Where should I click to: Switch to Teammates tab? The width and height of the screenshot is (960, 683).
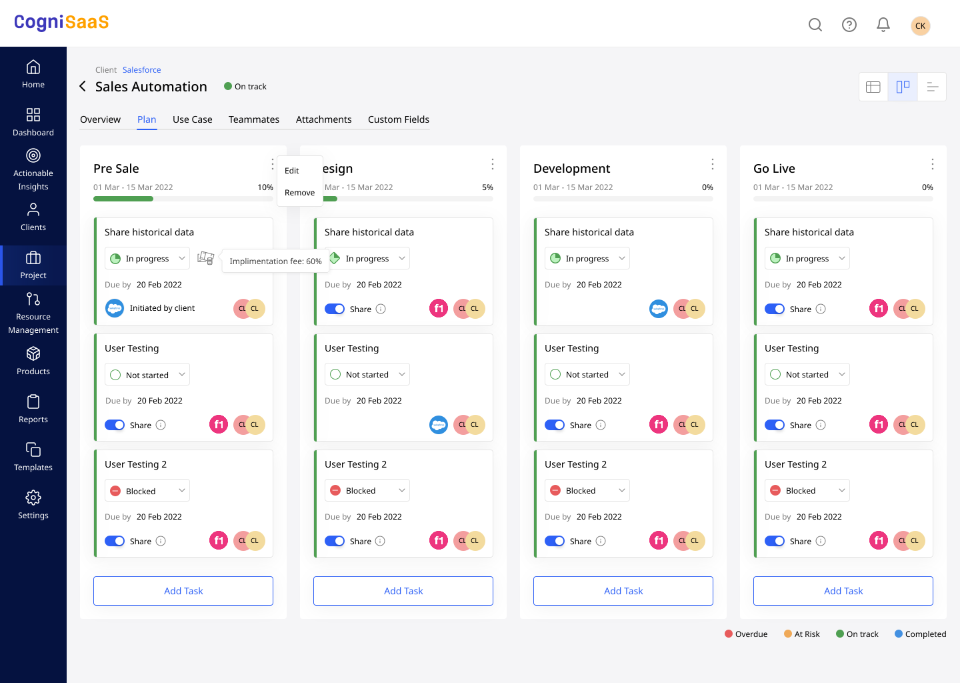[x=254, y=119]
